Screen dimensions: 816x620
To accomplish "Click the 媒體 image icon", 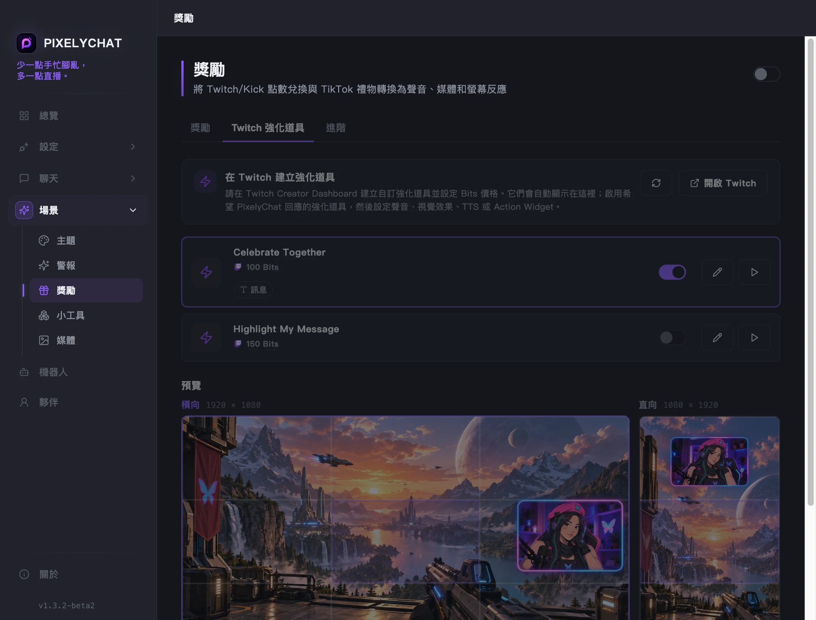I will click(44, 340).
